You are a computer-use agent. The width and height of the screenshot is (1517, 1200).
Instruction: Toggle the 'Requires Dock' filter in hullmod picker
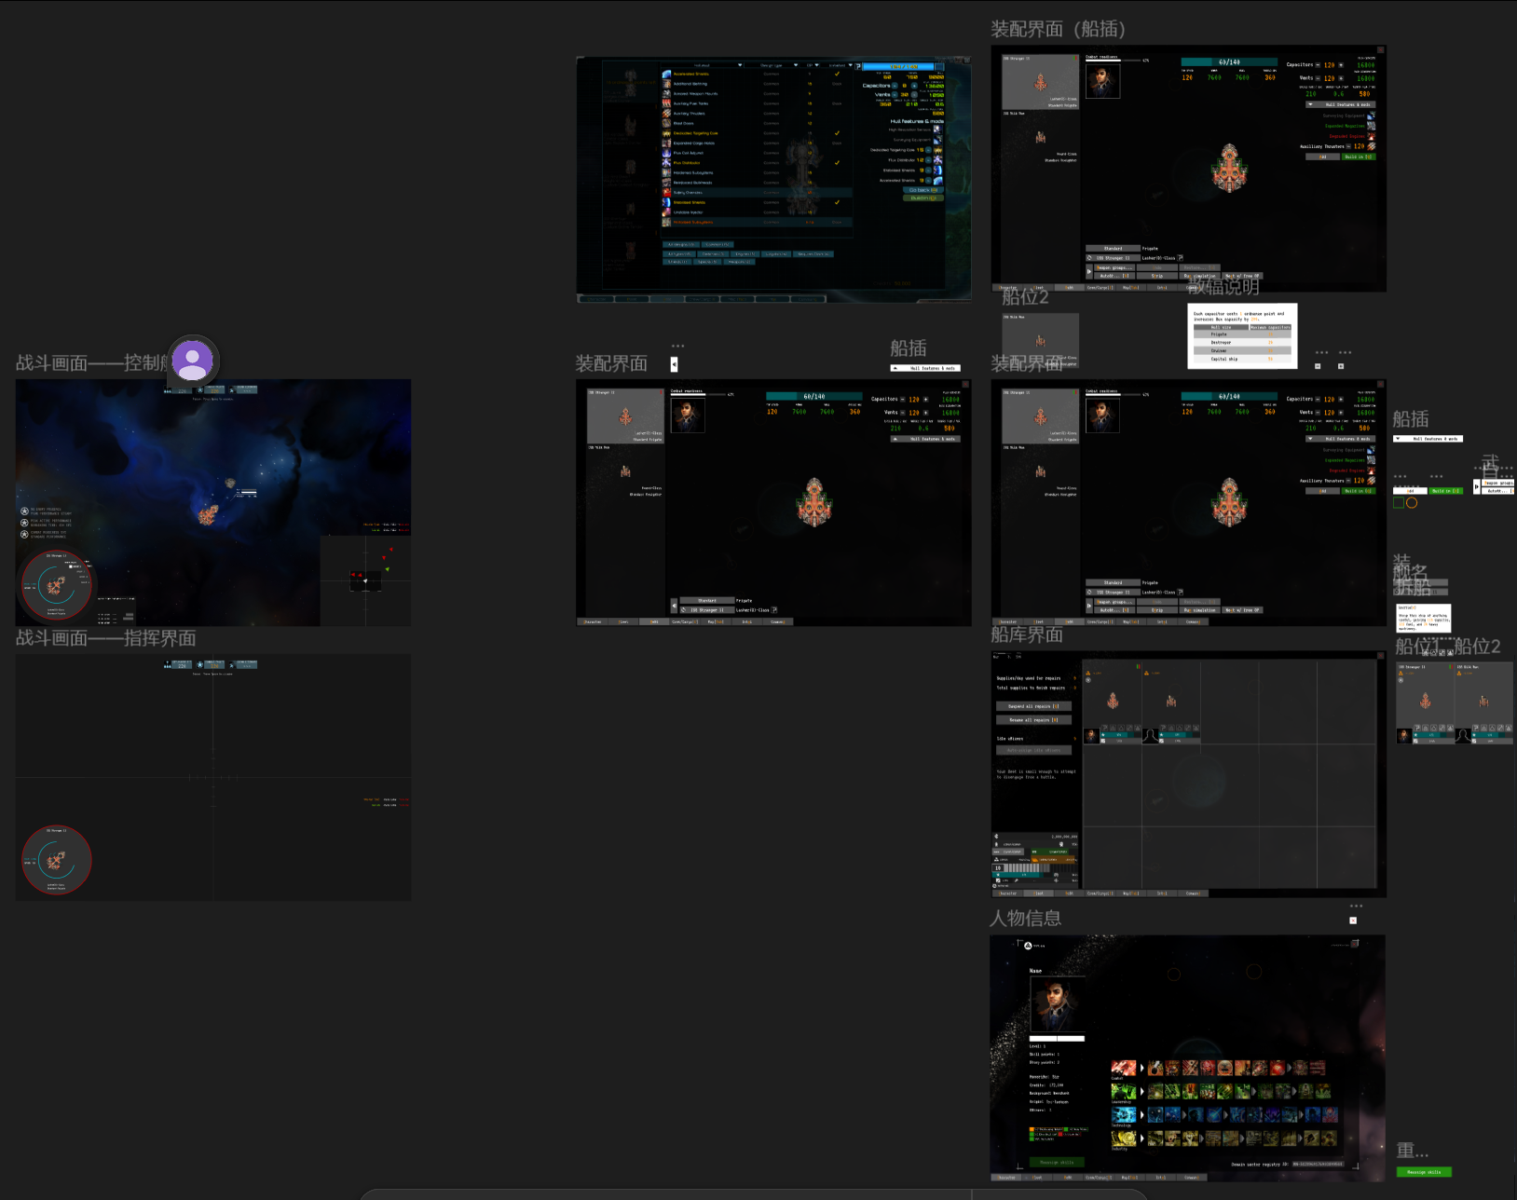coord(813,254)
